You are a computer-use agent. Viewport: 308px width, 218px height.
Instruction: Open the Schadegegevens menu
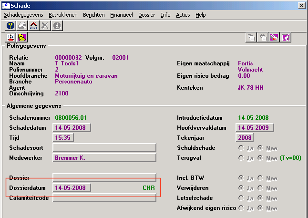pyautogui.click(x=23, y=15)
